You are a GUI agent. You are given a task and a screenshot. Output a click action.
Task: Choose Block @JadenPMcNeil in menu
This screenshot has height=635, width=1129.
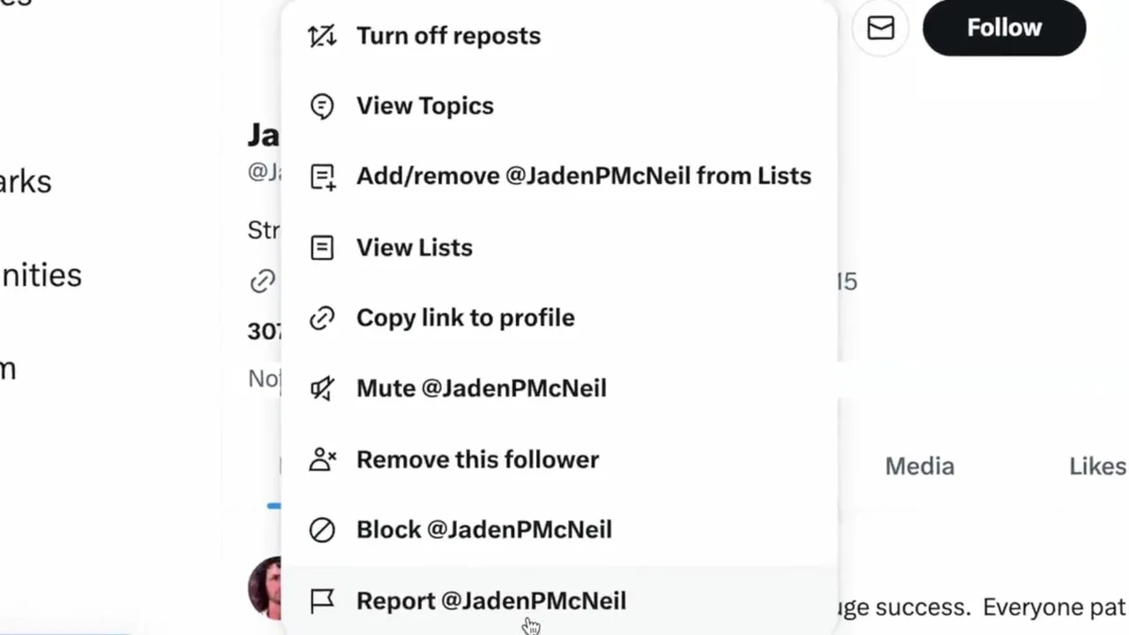[x=483, y=529]
